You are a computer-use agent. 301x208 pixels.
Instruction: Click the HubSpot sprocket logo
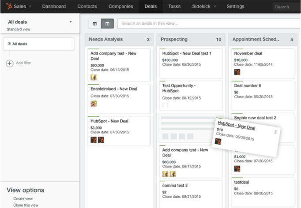click(9, 6)
